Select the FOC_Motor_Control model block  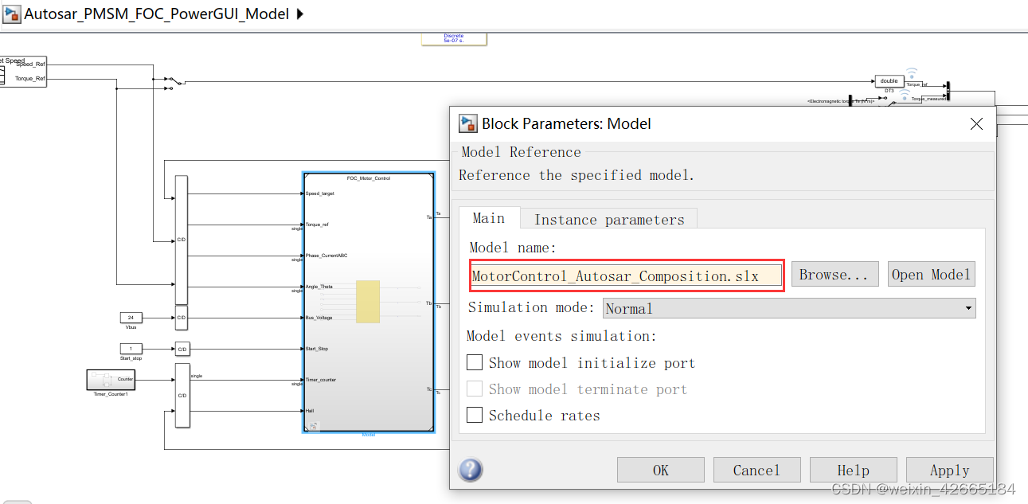(x=369, y=303)
